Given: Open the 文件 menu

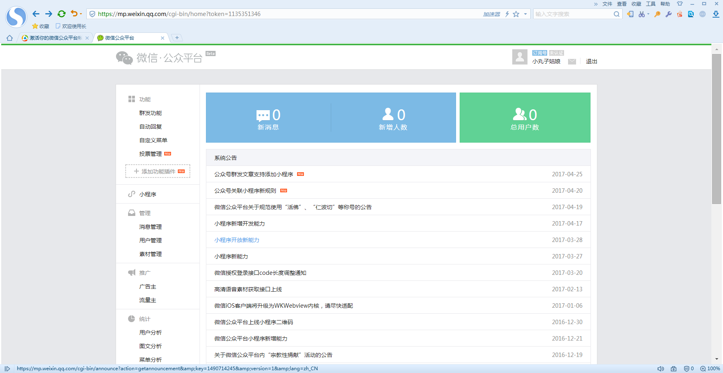Looking at the screenshot, I should (x=607, y=4).
